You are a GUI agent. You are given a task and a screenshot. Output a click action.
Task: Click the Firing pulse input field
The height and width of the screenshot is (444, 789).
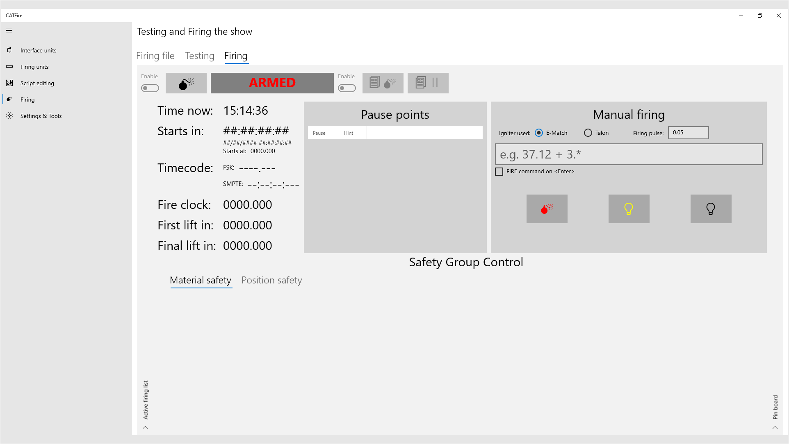688,133
